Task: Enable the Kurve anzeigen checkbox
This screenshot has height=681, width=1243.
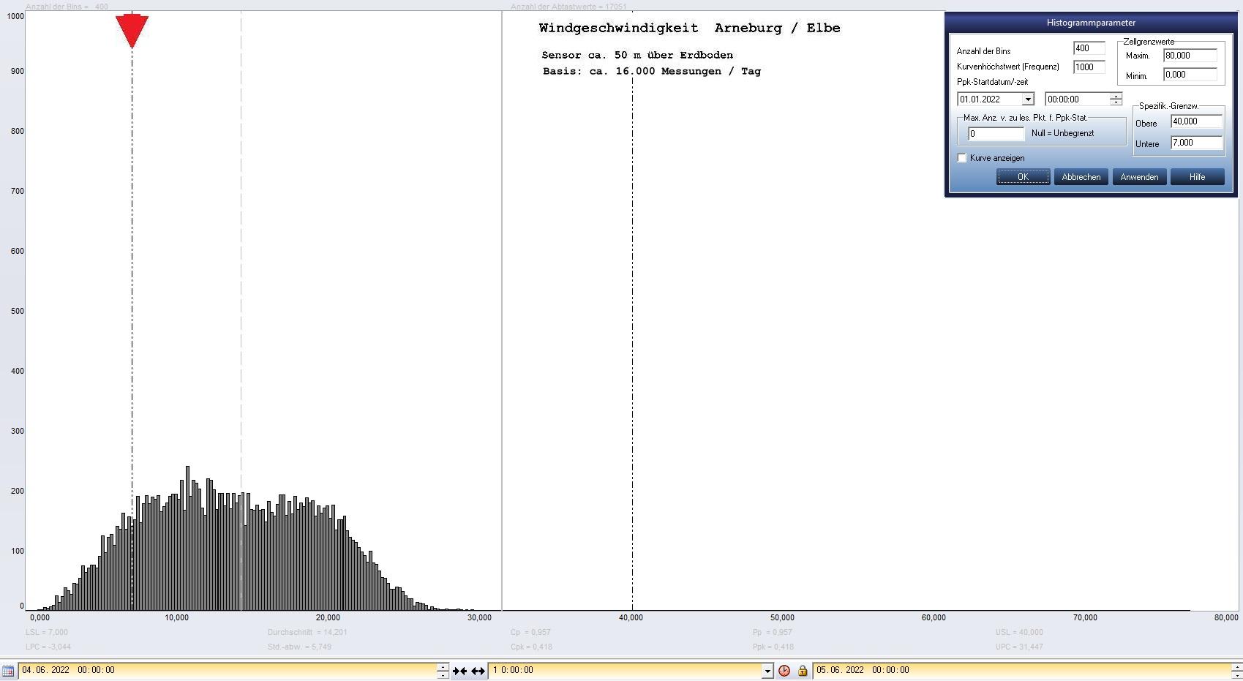Action: [962, 158]
